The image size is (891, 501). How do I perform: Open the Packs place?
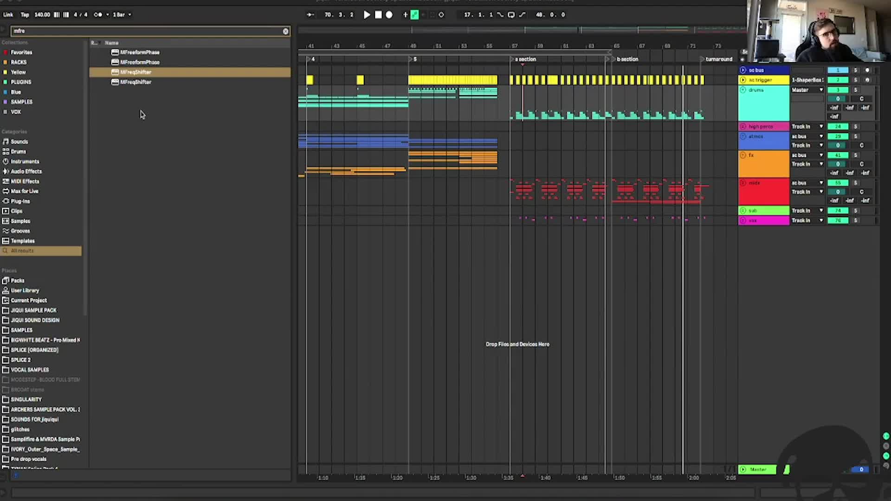[18, 281]
